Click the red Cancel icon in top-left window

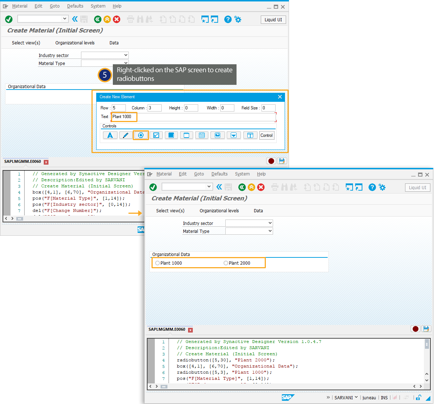(116, 19)
